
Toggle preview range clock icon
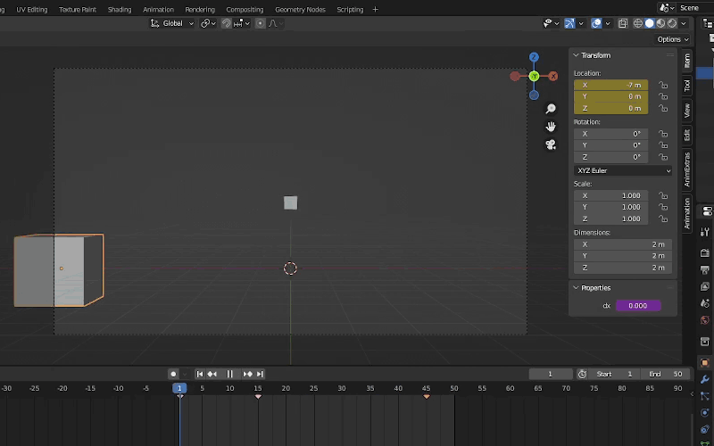pyautogui.click(x=582, y=374)
